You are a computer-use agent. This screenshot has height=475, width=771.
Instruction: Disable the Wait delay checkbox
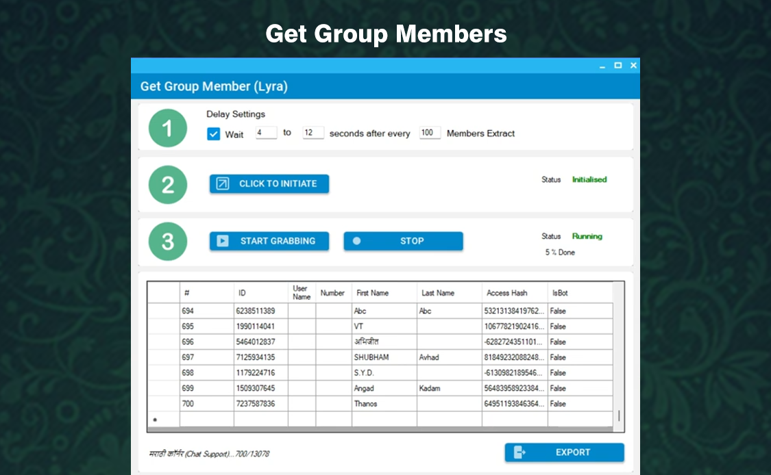coord(214,134)
